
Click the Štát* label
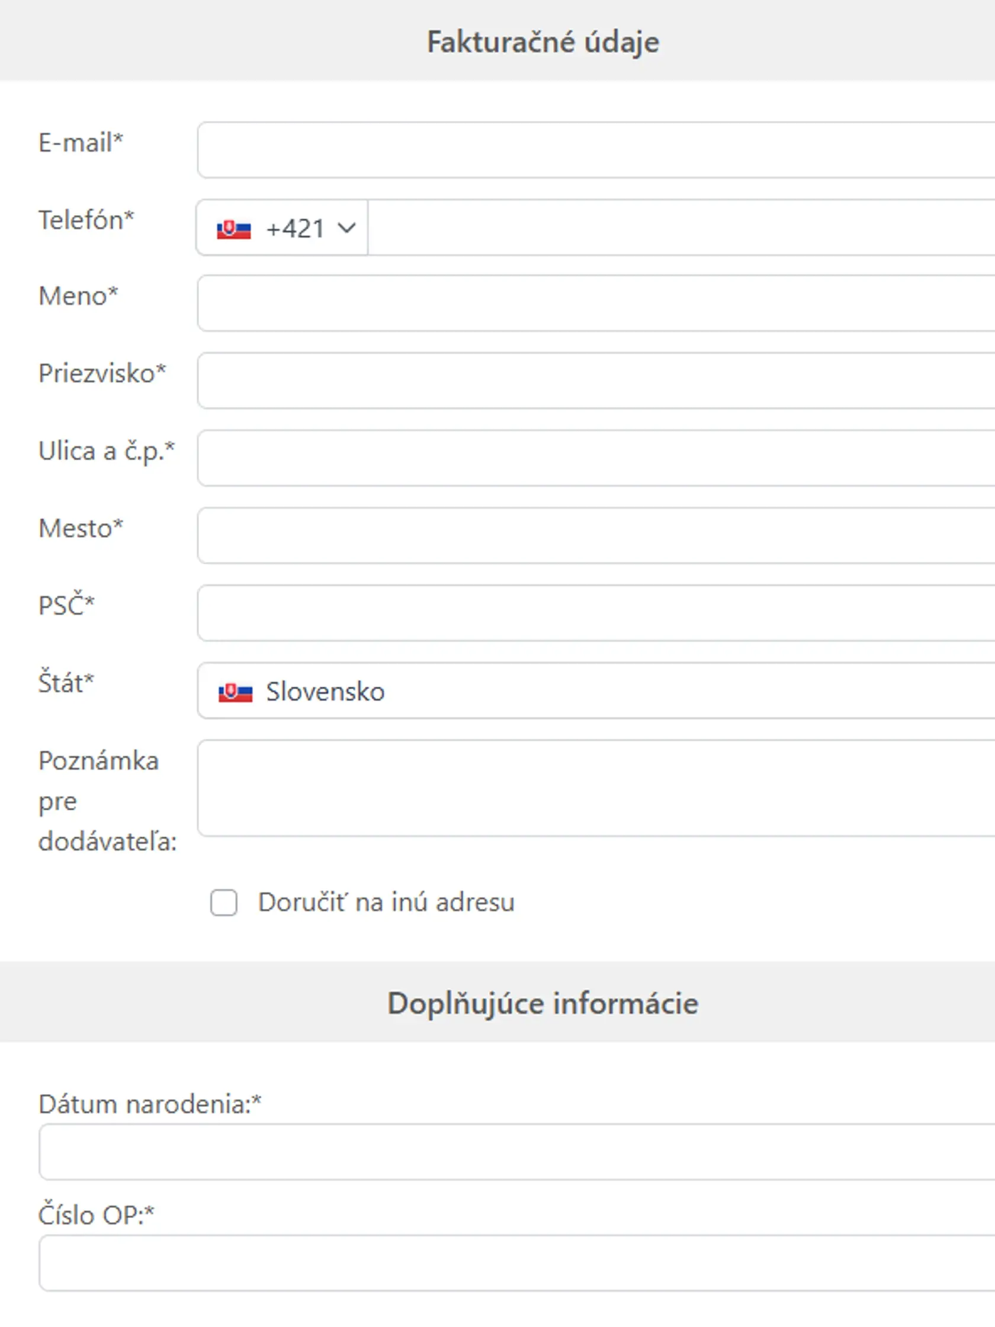tap(66, 682)
